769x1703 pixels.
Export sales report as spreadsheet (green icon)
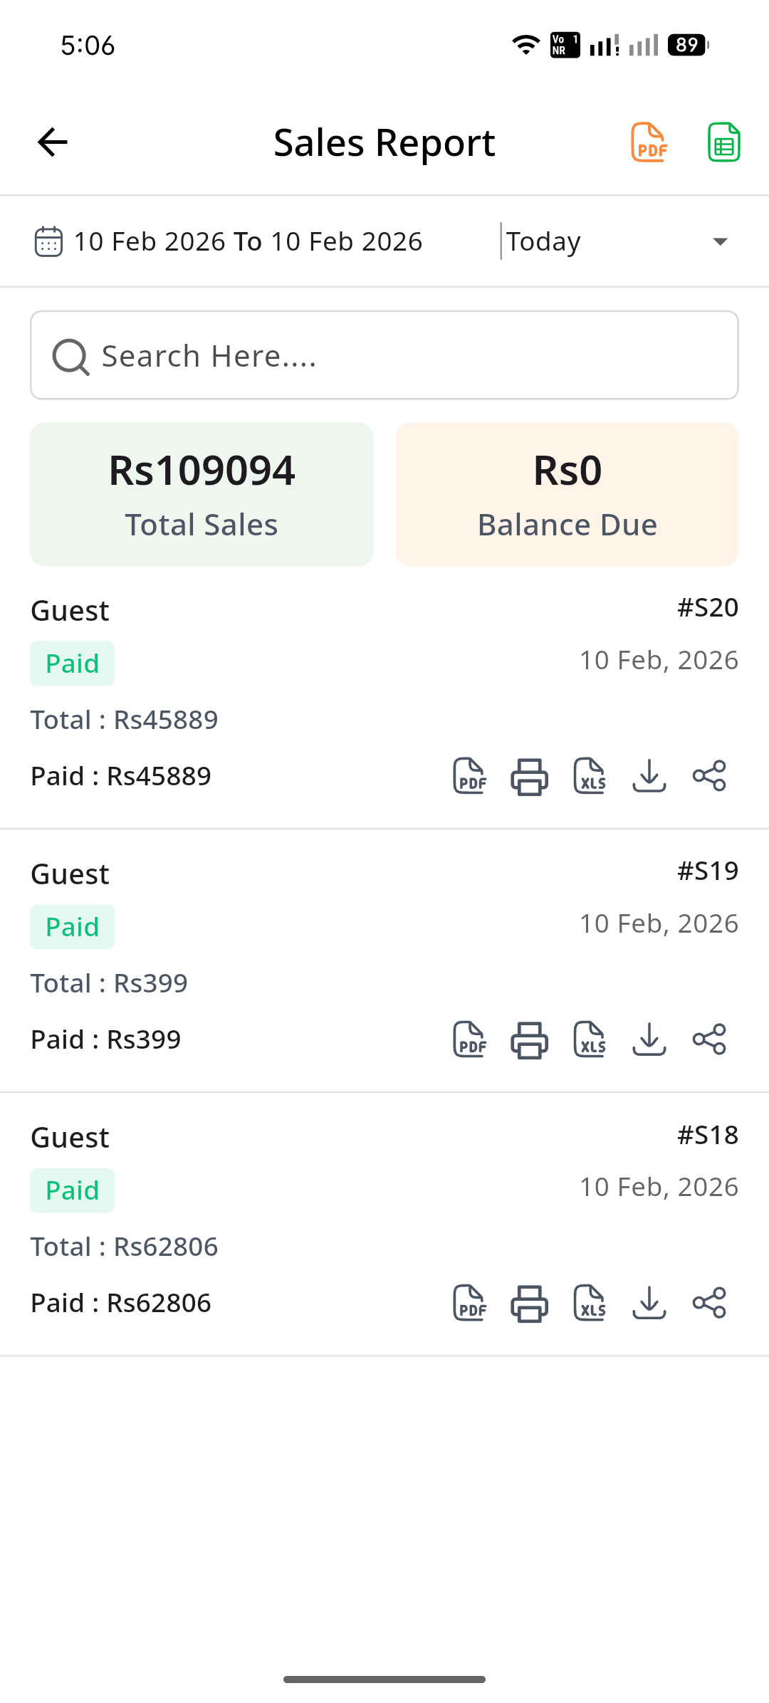click(x=723, y=142)
